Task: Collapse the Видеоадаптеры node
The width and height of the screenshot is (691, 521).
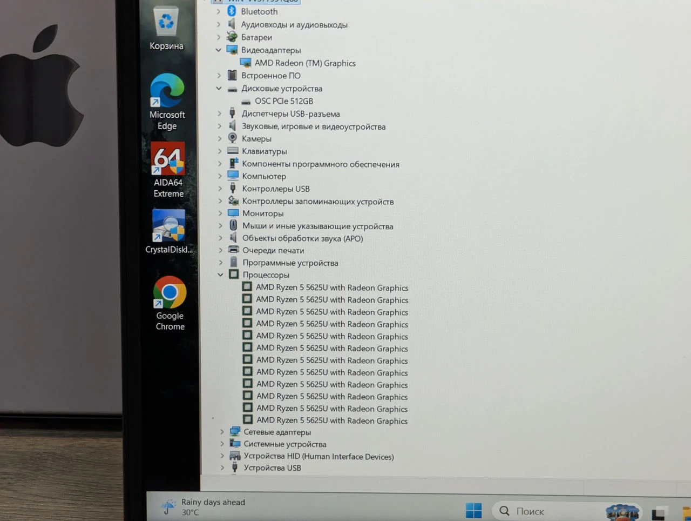Action: 218,50
